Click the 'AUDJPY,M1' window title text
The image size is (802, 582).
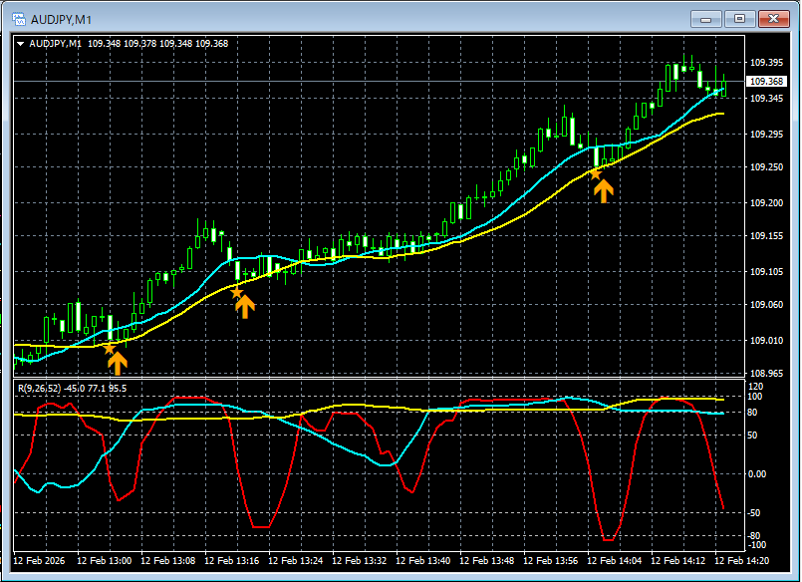61,20
